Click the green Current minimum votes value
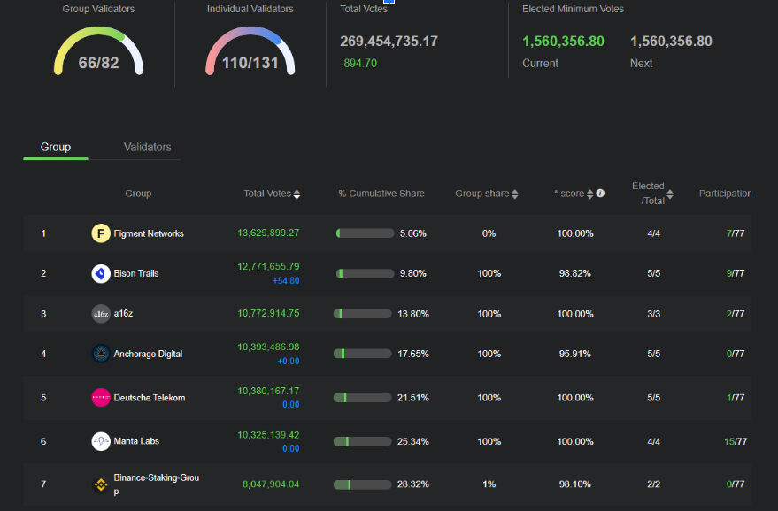 563,42
